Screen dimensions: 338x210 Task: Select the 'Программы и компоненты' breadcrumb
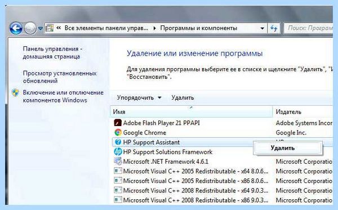pos(198,28)
